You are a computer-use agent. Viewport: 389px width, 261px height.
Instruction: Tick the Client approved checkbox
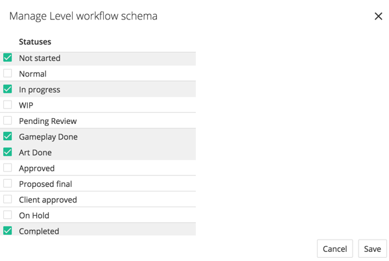[x=8, y=199]
